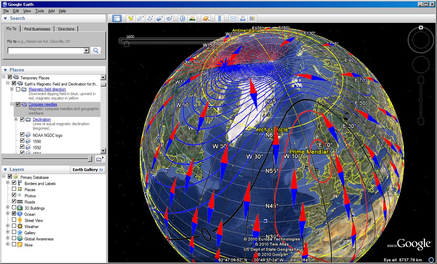Enable the Magnetic field direction checkbox
The width and height of the screenshot is (437, 264).
tap(18, 89)
